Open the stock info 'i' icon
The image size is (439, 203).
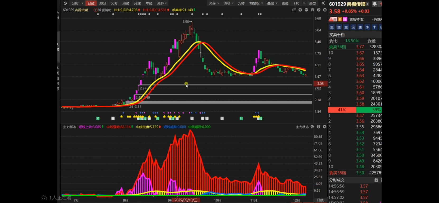[368, 4]
